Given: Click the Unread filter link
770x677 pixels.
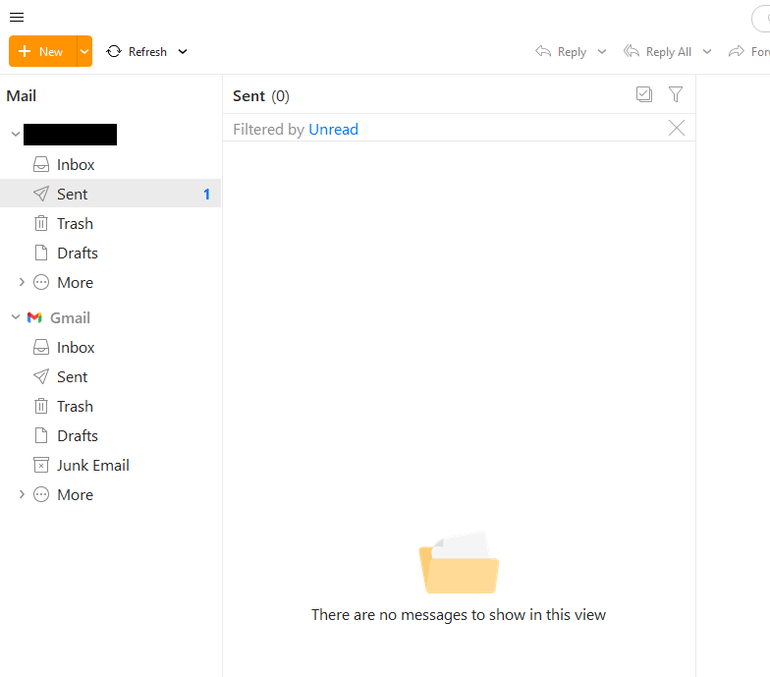Looking at the screenshot, I should coord(334,130).
